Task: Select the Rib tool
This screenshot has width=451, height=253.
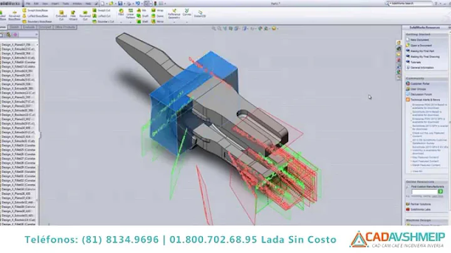Action: coord(142,11)
